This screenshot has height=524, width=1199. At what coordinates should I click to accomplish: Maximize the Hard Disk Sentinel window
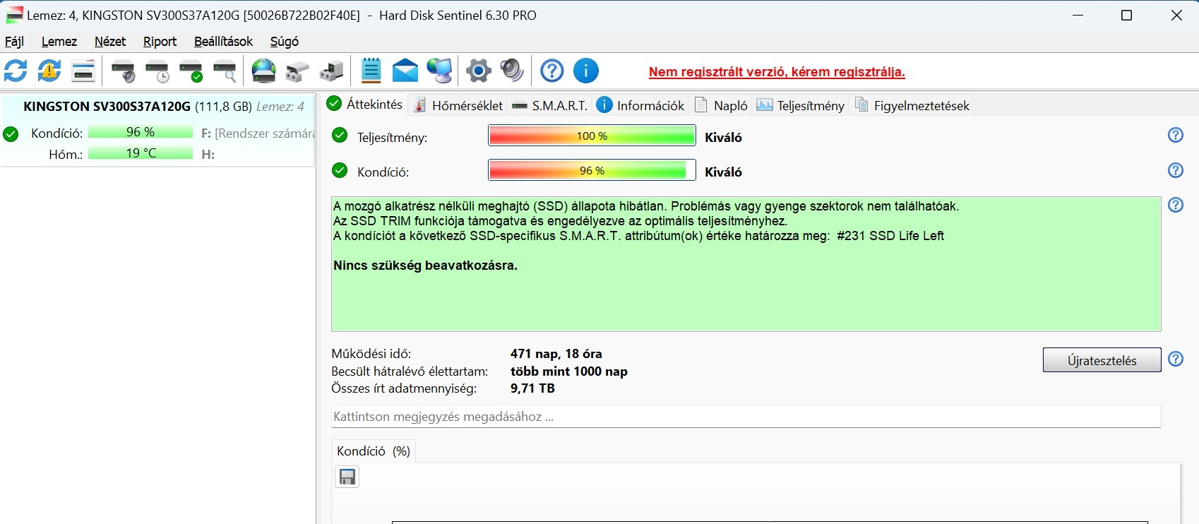(x=1127, y=16)
